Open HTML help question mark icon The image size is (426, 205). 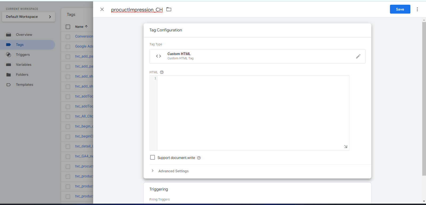click(x=162, y=72)
